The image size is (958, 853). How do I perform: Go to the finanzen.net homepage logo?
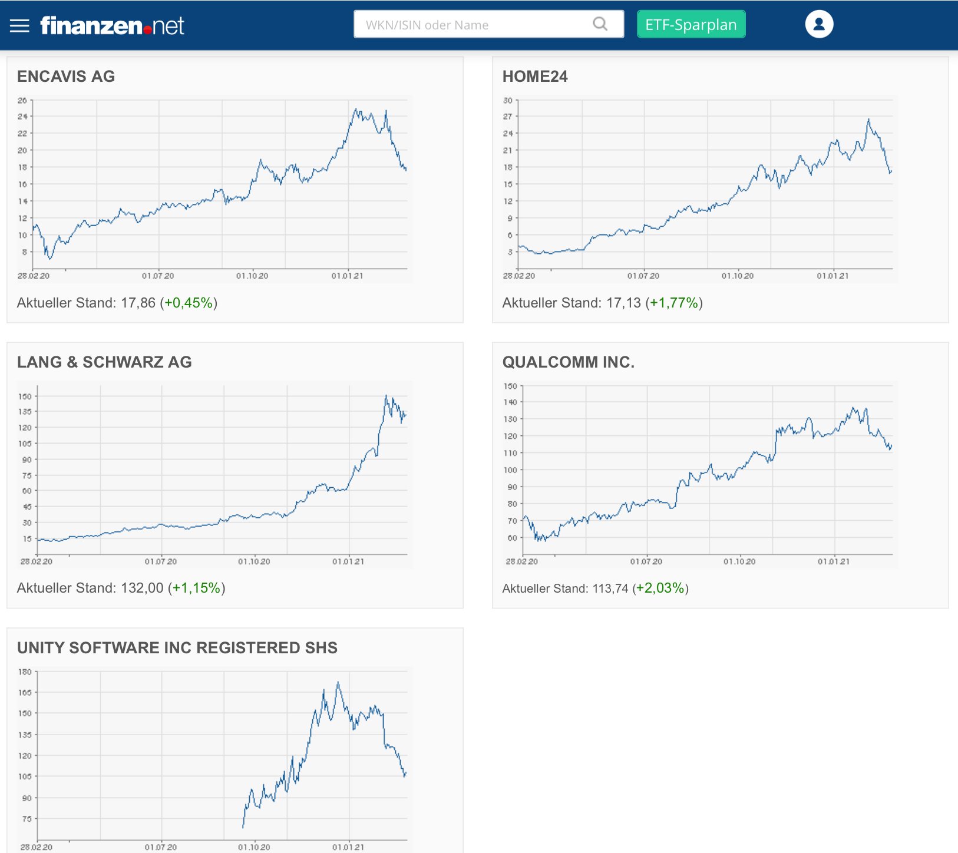(112, 25)
